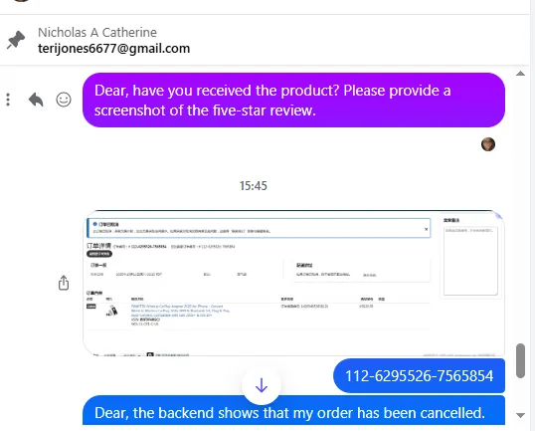Reply to the five-star review message
535x431 pixels.
[36, 100]
